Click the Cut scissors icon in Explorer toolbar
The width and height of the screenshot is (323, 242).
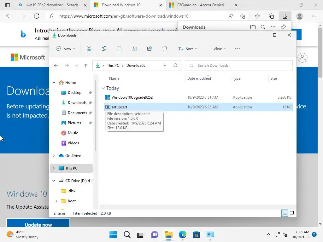[89, 49]
